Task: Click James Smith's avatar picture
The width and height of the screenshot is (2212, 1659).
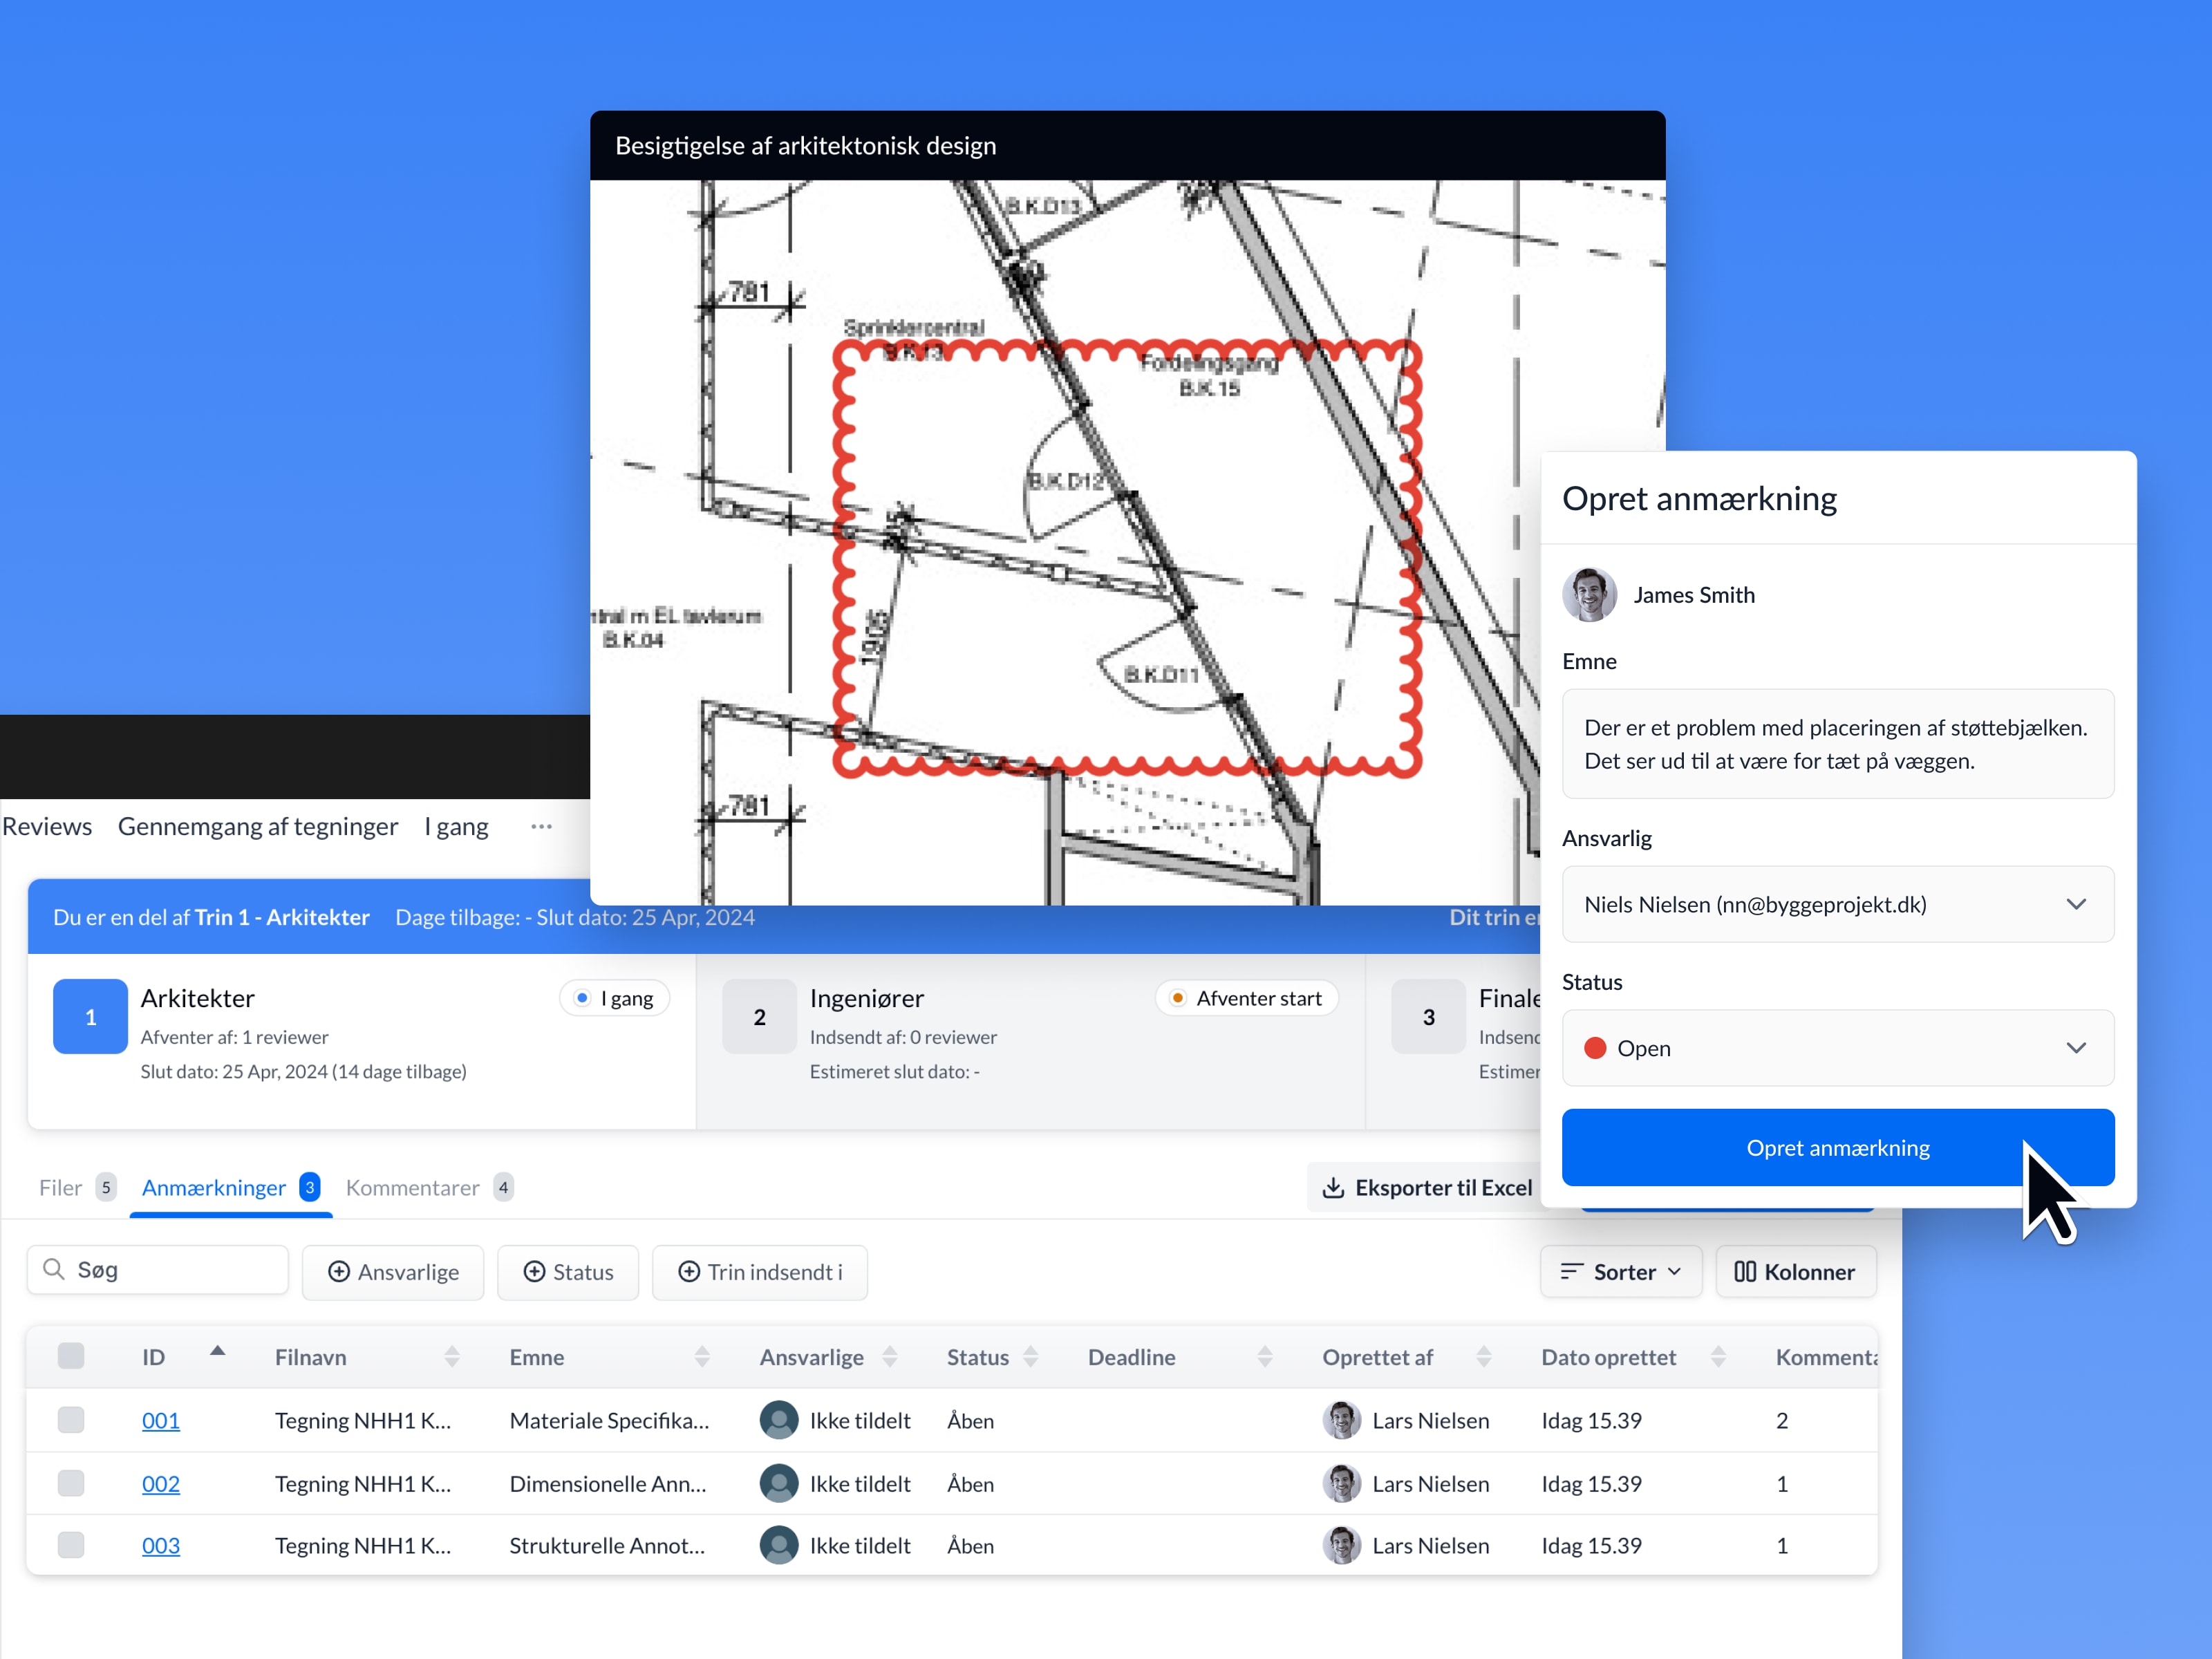Action: click(x=1588, y=594)
